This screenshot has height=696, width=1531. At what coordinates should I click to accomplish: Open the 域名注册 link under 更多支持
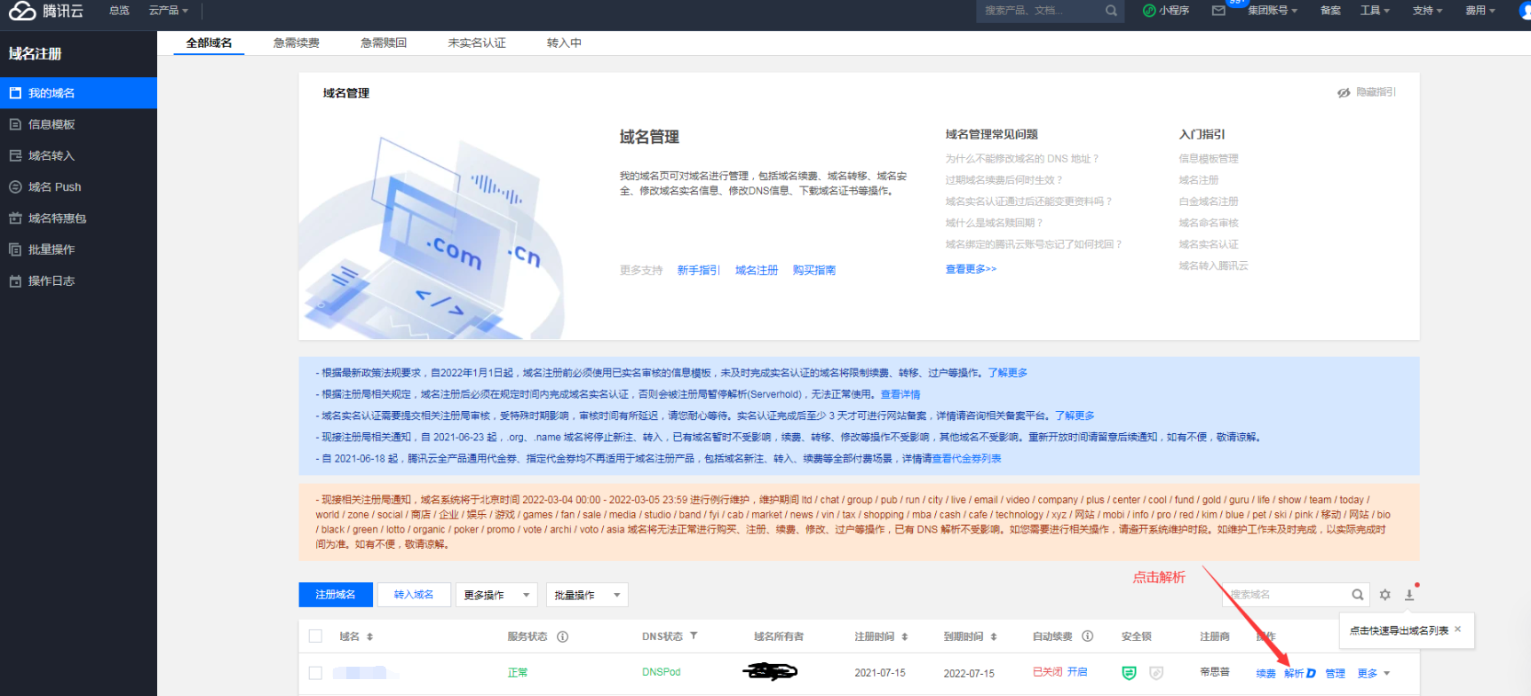[757, 270]
